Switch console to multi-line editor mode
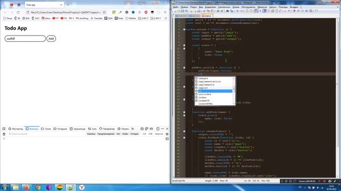341x191 pixels. [167, 139]
